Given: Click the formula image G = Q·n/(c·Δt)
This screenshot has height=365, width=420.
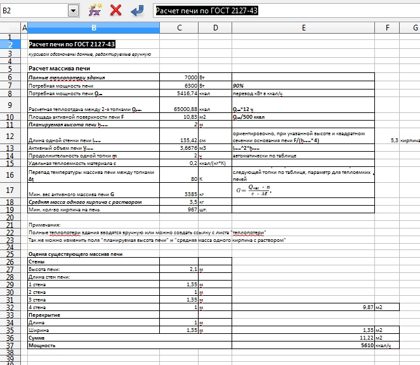Looking at the screenshot, I should [x=254, y=190].
